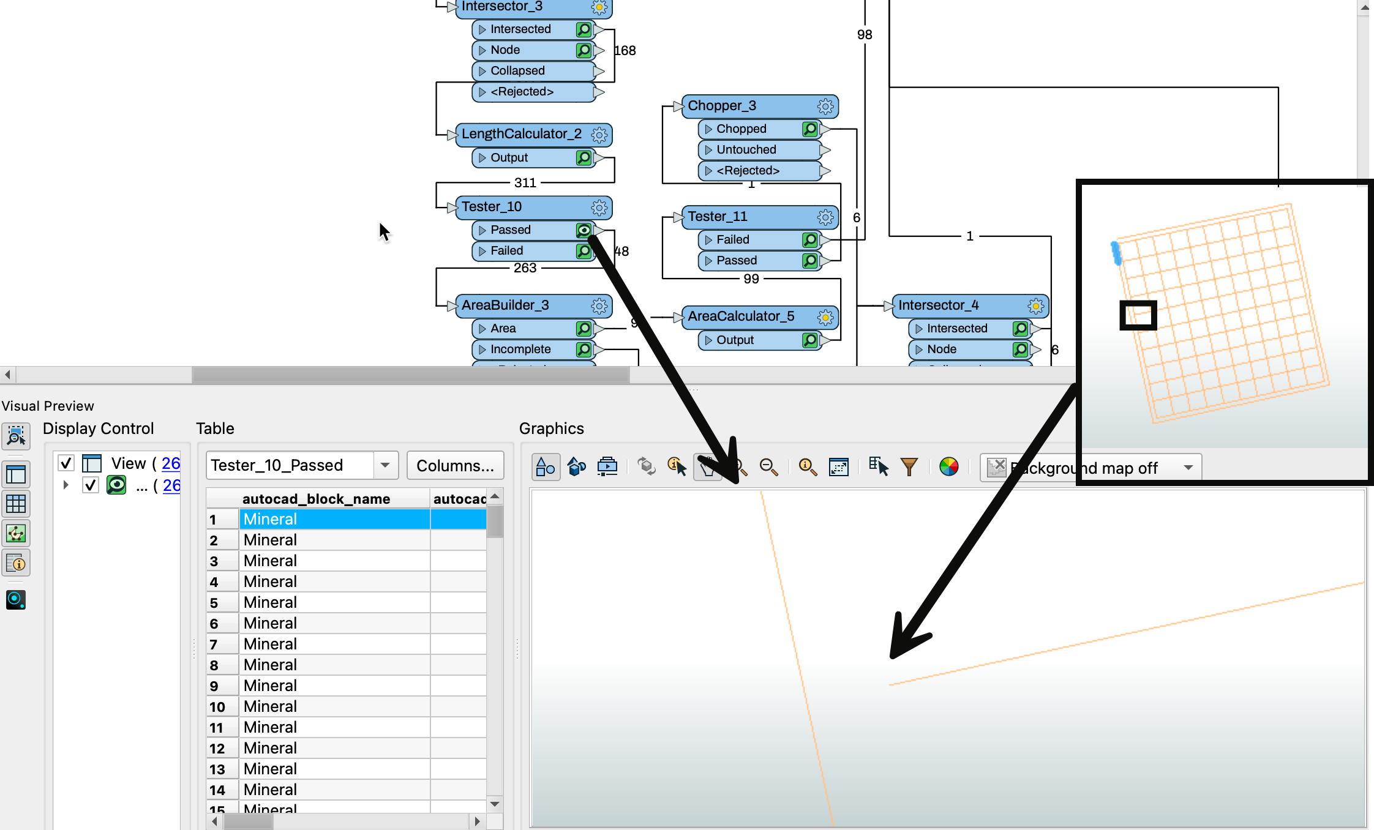1374x830 pixels.
Task: Click the 26 link on the dataset layer
Action: pyautogui.click(x=171, y=485)
